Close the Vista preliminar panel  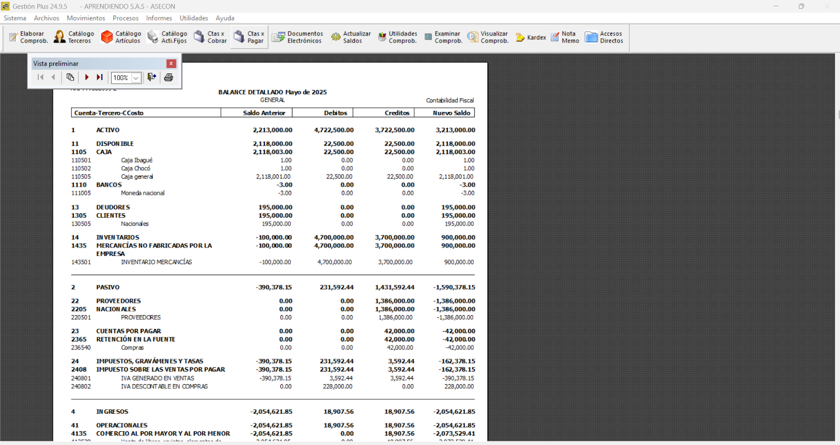click(171, 64)
